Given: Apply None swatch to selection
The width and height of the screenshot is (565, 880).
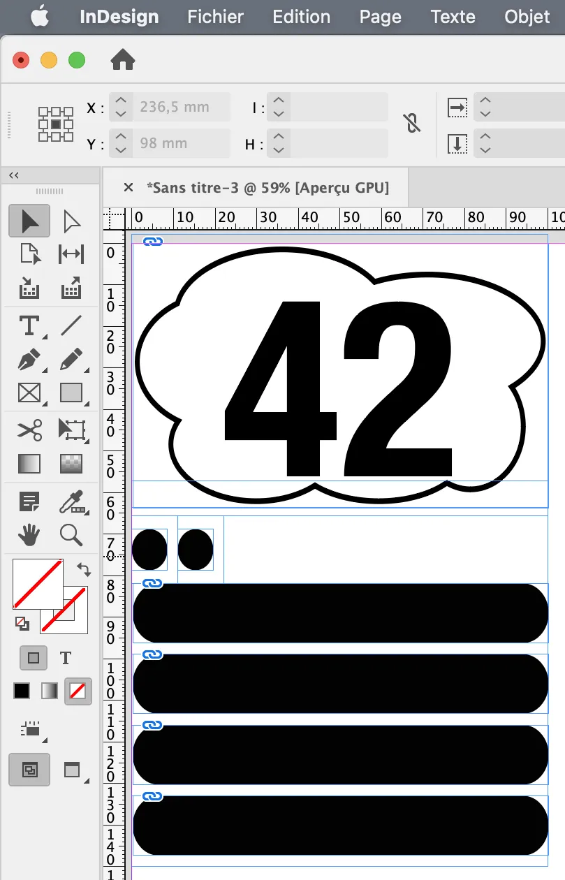Looking at the screenshot, I should 78,691.
